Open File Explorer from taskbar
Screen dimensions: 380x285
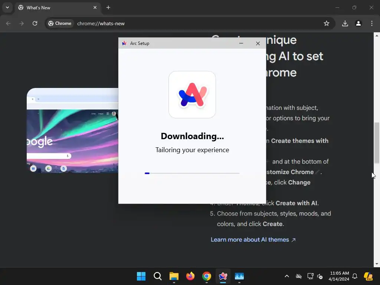tap(174, 276)
